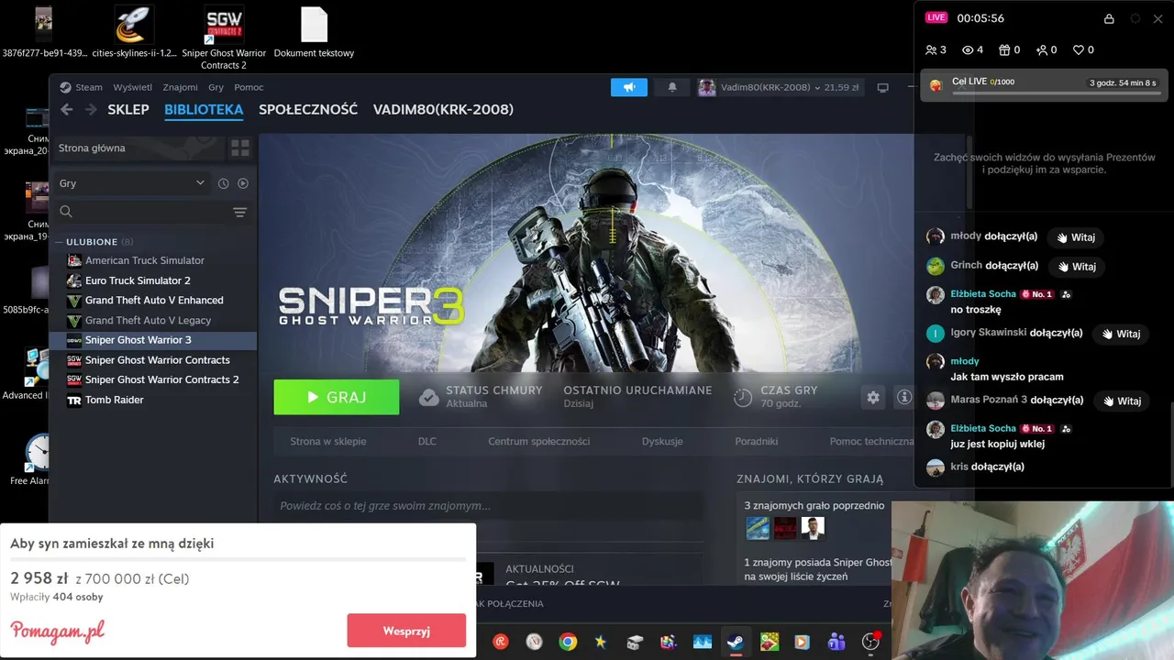Open Steam announcements megaphone button

(x=629, y=87)
